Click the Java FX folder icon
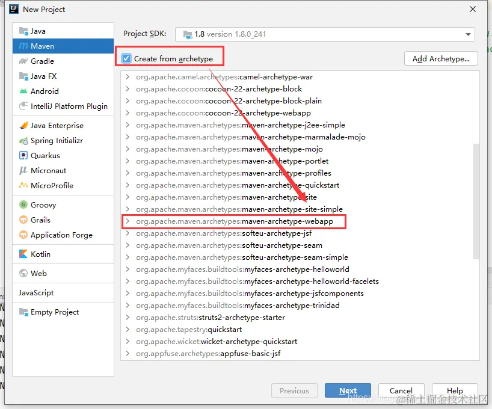This screenshot has width=492, height=409. point(23,76)
